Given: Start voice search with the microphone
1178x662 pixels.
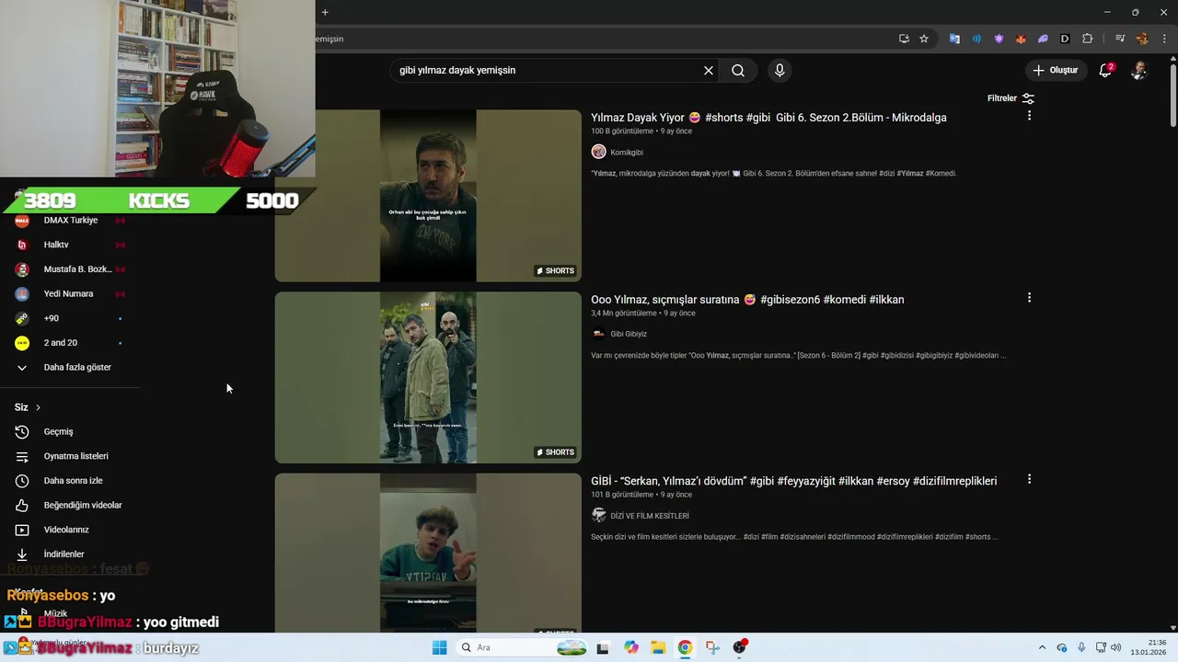Looking at the screenshot, I should point(780,71).
